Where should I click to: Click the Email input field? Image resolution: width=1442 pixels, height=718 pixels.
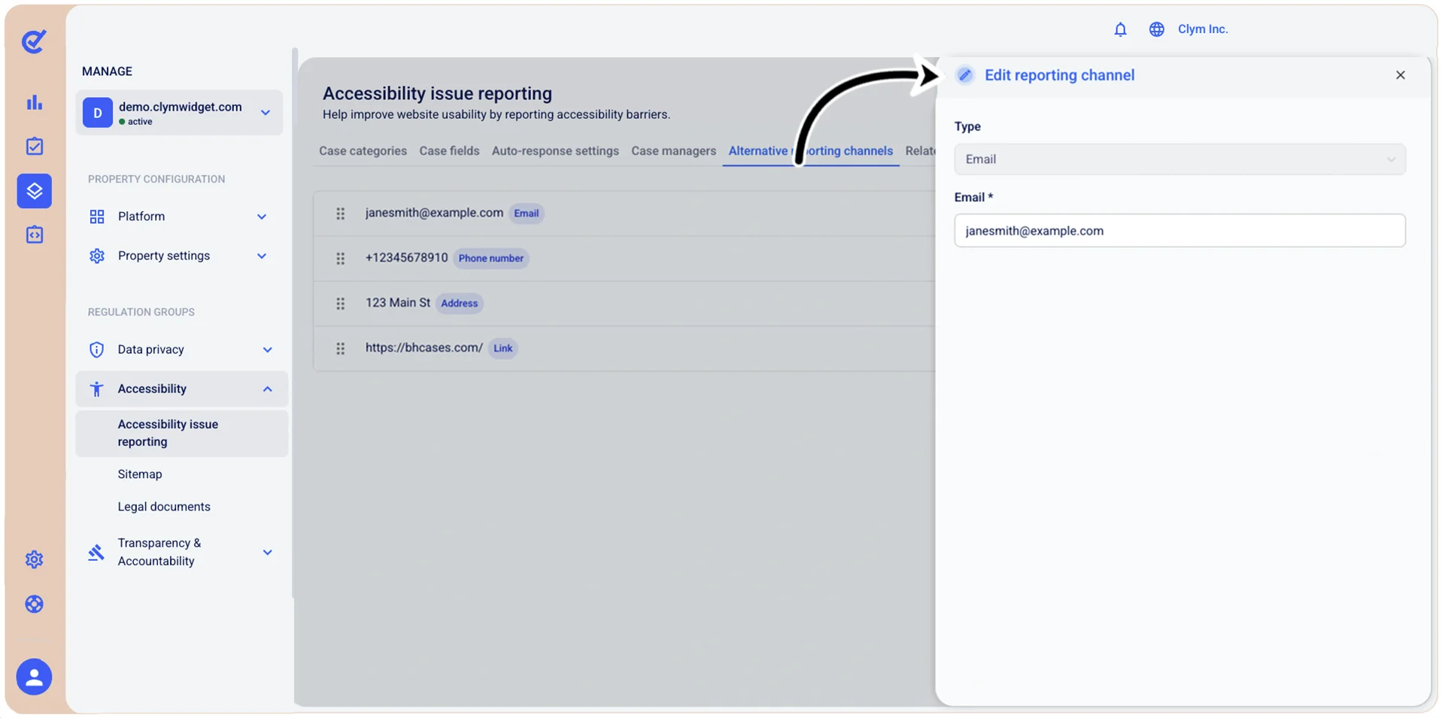click(1179, 231)
